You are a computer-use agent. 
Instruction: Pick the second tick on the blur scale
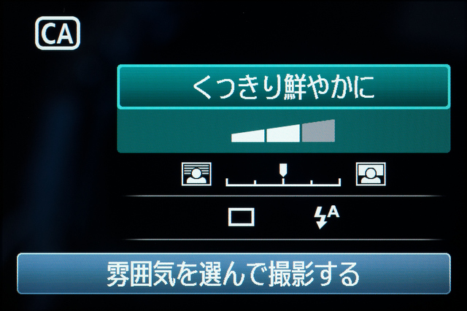[255, 183]
